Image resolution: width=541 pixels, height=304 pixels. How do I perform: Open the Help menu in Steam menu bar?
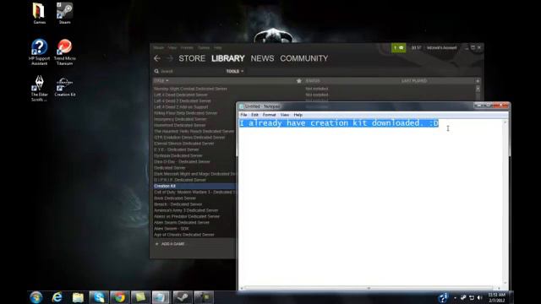tap(218, 47)
